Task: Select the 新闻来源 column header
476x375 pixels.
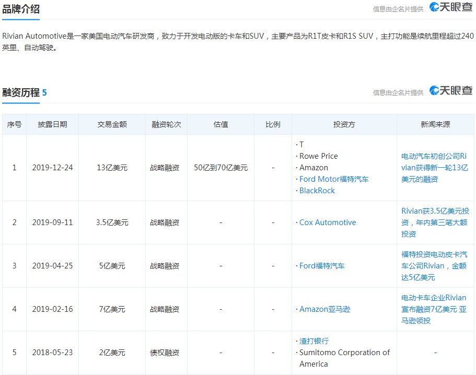Action: pyautogui.click(x=435, y=124)
